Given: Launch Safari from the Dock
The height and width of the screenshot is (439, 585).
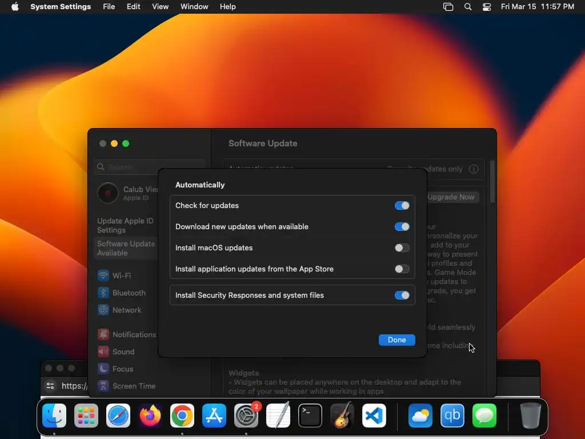Looking at the screenshot, I should click(118, 415).
